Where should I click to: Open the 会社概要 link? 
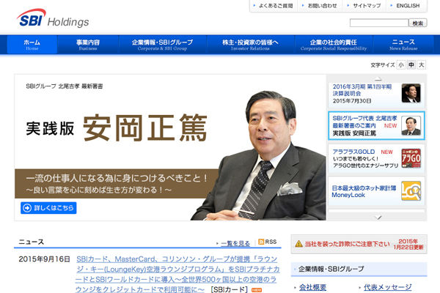pyautogui.click(x=312, y=287)
